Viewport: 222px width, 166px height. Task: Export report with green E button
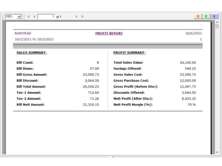coord(206,16)
